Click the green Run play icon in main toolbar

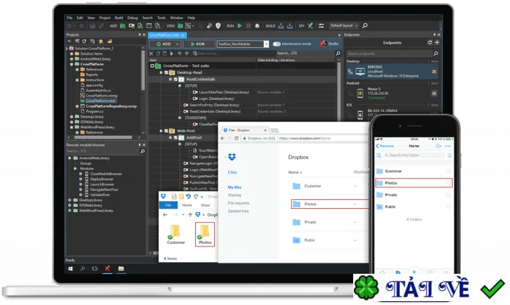point(240,25)
